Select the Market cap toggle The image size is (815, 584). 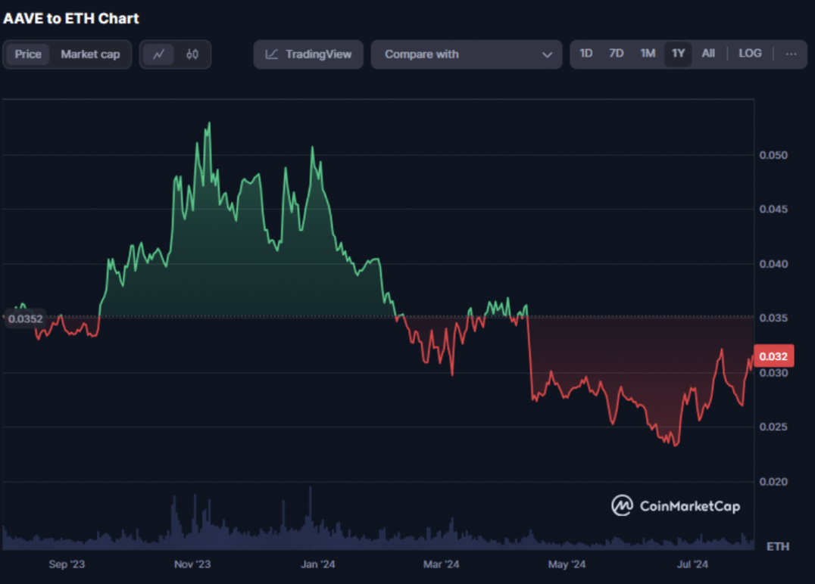pos(90,54)
